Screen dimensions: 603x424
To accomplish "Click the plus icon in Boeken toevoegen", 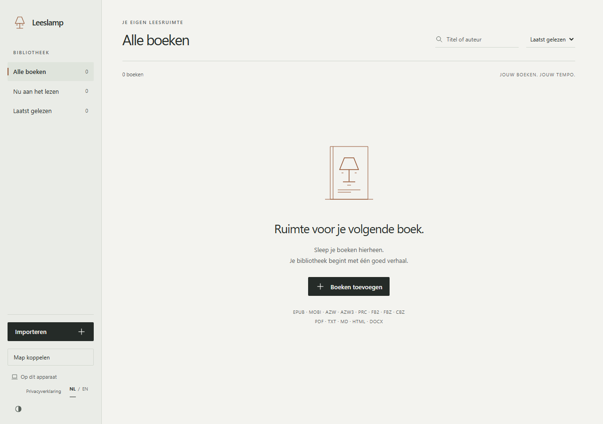I will tap(320, 286).
